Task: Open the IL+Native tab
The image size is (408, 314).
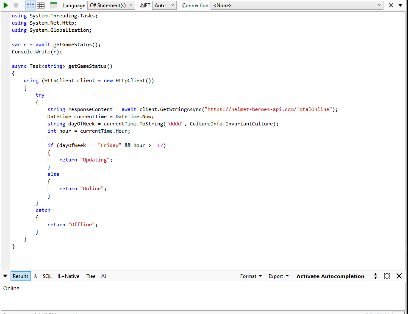Action: [x=69, y=276]
